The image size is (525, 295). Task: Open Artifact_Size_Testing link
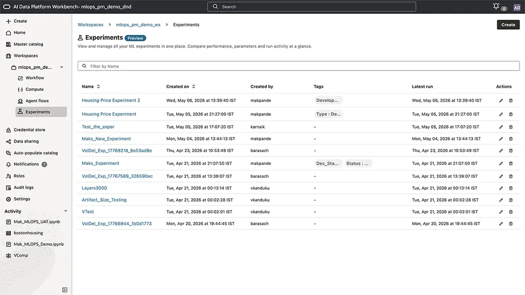(x=104, y=200)
